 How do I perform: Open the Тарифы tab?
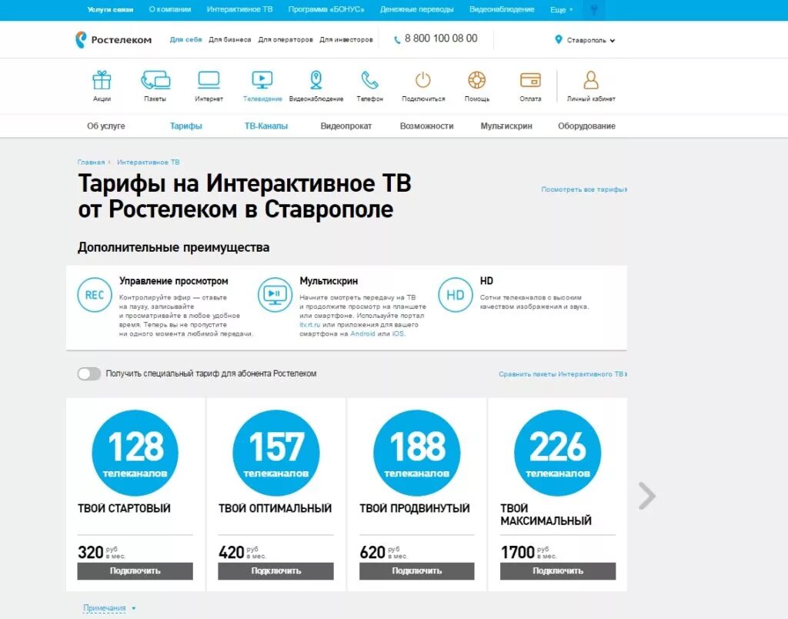pos(186,126)
